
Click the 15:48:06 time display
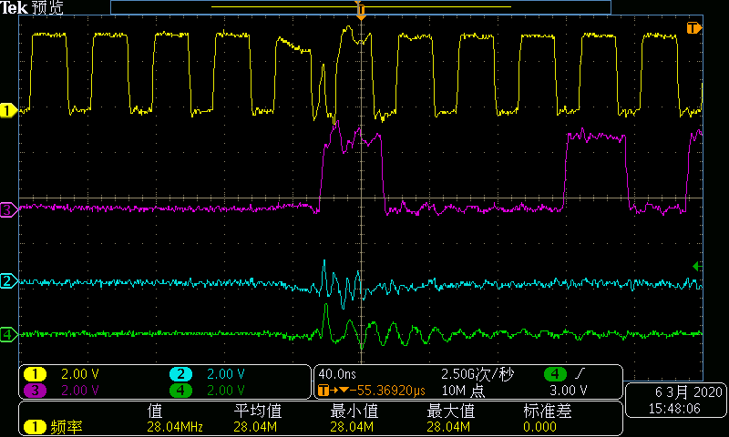pos(674,409)
